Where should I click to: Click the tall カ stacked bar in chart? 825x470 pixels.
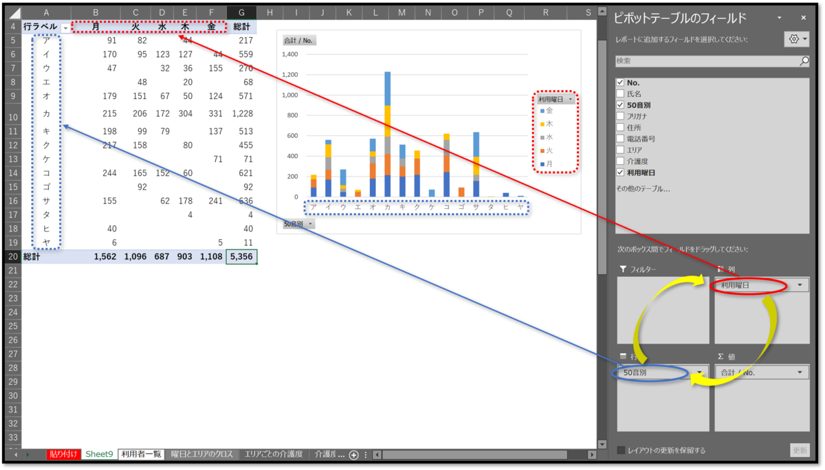pyautogui.click(x=387, y=134)
